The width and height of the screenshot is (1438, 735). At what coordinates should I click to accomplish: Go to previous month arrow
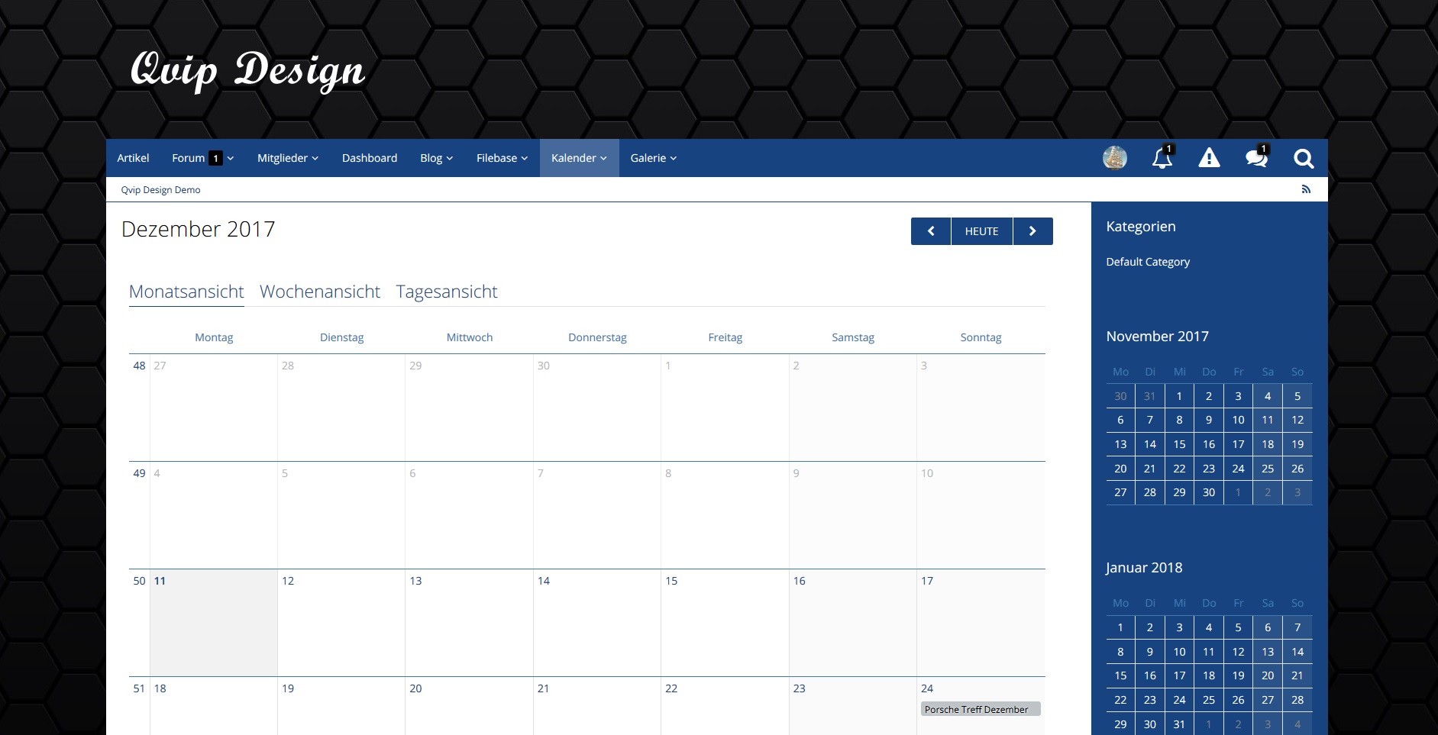point(931,231)
